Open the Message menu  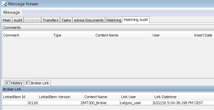pyautogui.click(x=12, y=12)
